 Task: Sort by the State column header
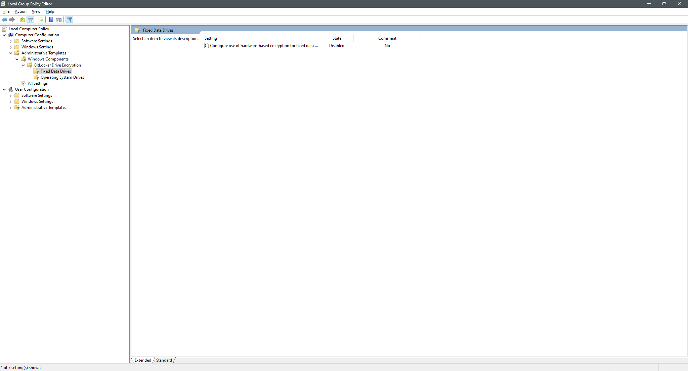[337, 38]
